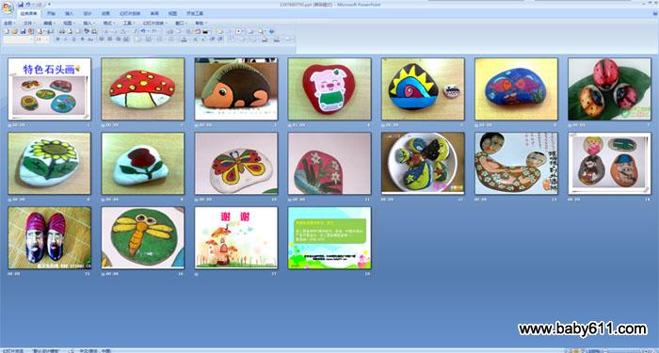Expand the 格式 classic menu dropdown
The image size is (659, 353).
(108, 24)
